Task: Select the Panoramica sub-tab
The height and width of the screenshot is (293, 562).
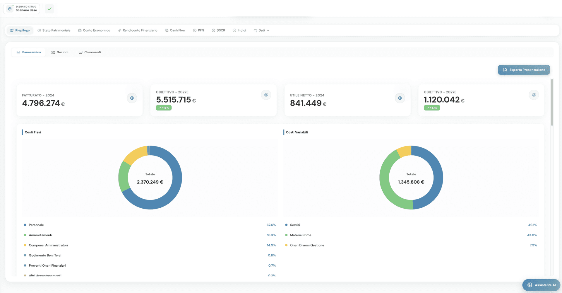Action: (29, 52)
